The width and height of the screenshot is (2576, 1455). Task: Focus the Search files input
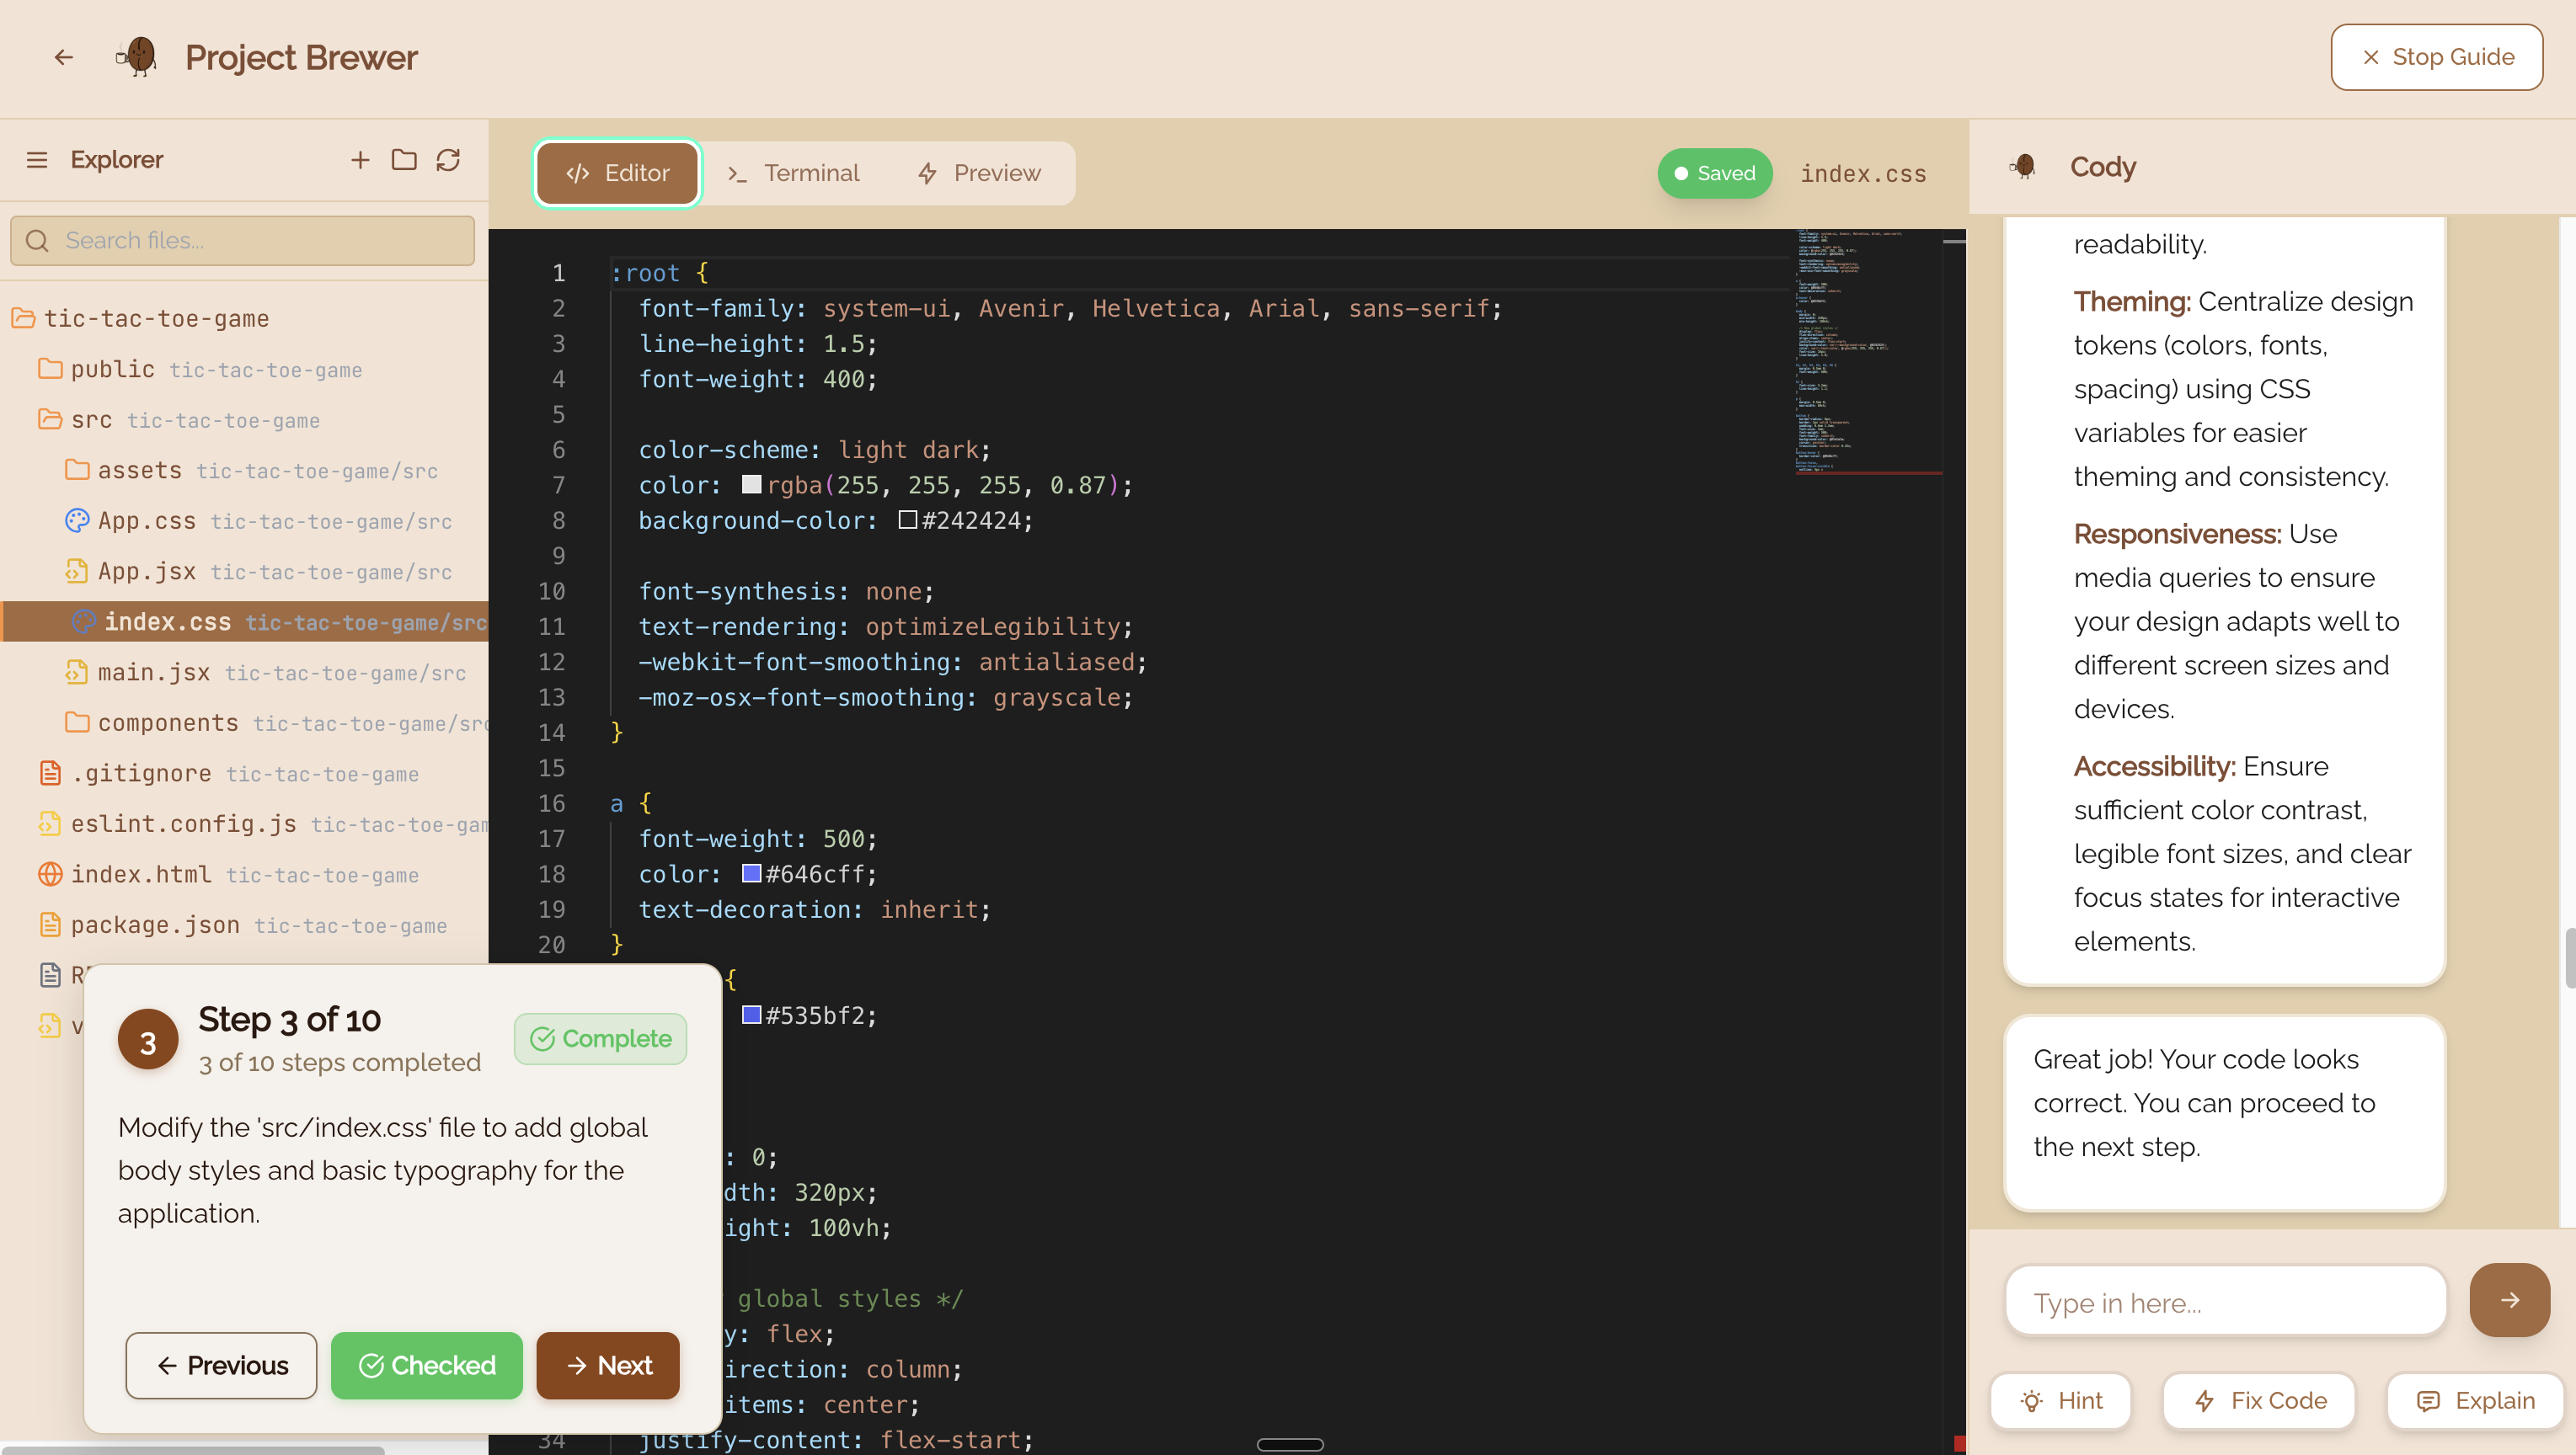pos(242,241)
